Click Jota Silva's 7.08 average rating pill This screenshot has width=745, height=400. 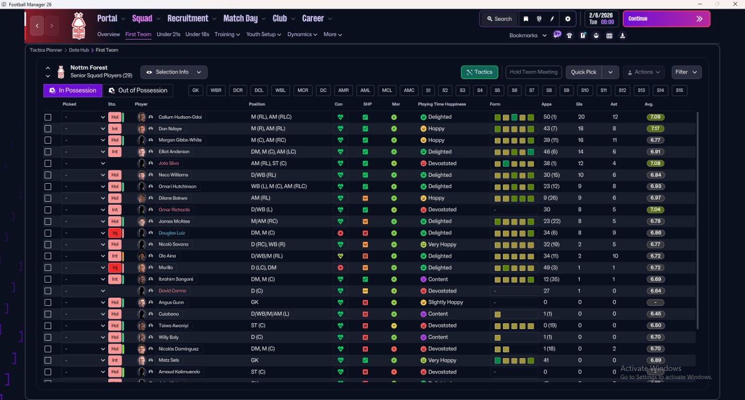tap(655, 163)
